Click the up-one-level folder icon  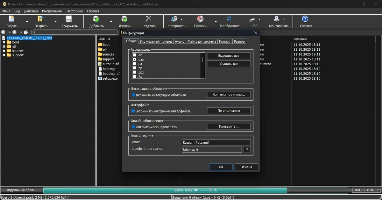pyautogui.click(x=26, y=32)
